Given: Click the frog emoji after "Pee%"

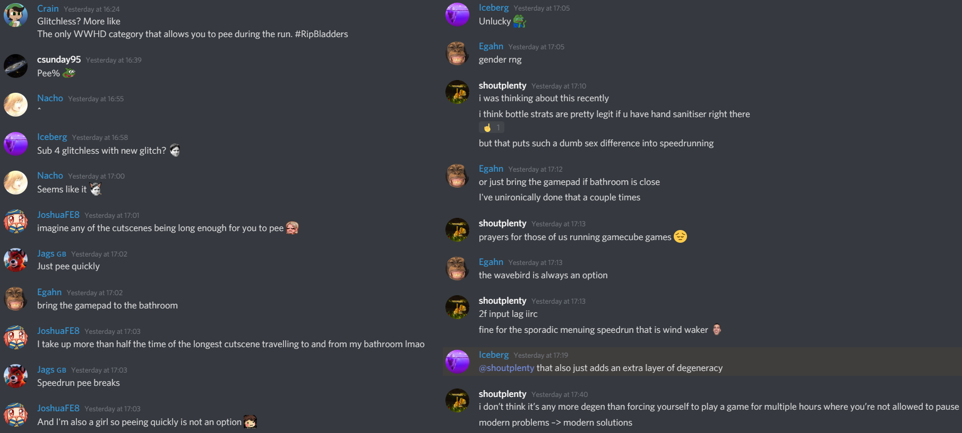Looking at the screenshot, I should pyautogui.click(x=69, y=73).
